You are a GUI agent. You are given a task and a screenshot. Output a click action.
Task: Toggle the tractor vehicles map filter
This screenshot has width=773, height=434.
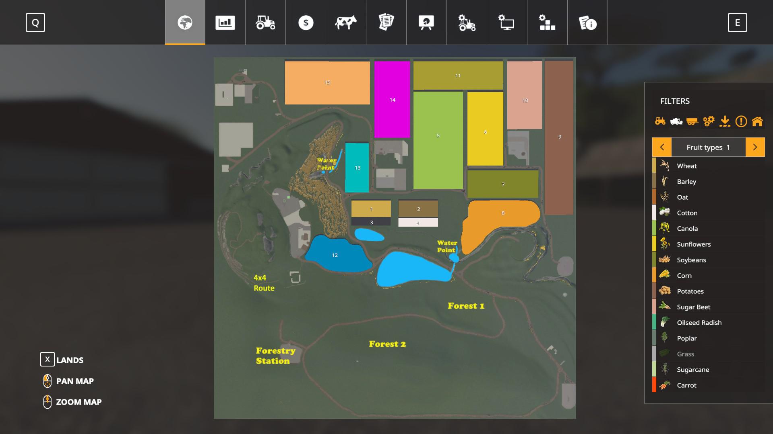[660, 121]
